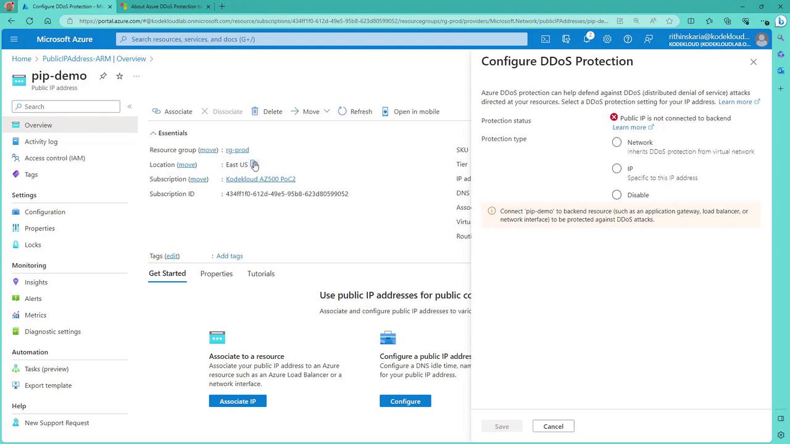The width and height of the screenshot is (790, 444).
Task: Click the left menu Search field
Action: tap(66, 107)
